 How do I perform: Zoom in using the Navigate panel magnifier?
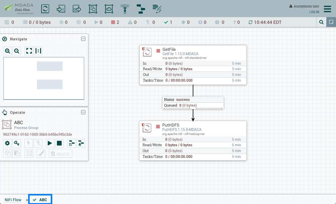coord(7,51)
